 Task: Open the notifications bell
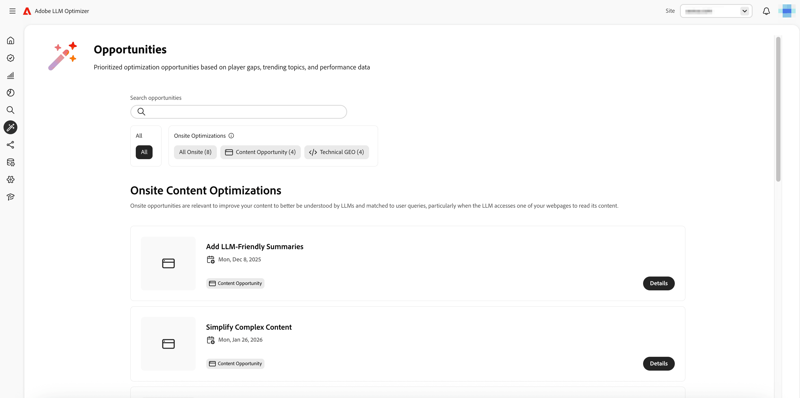point(766,11)
